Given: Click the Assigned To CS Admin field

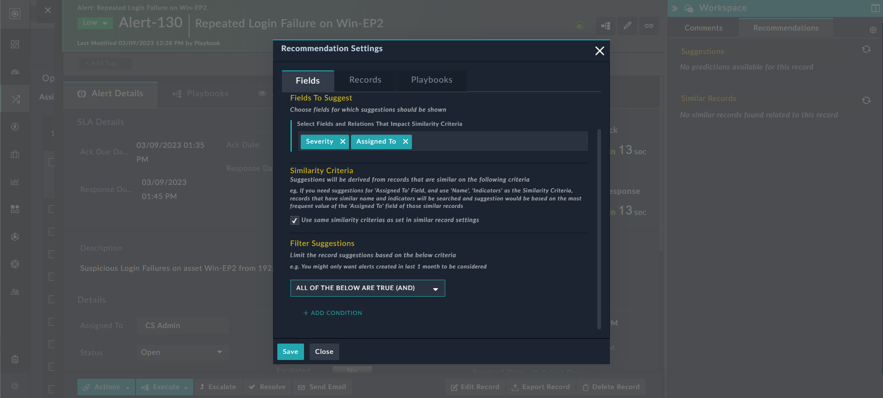Looking at the screenshot, I should click(183, 326).
